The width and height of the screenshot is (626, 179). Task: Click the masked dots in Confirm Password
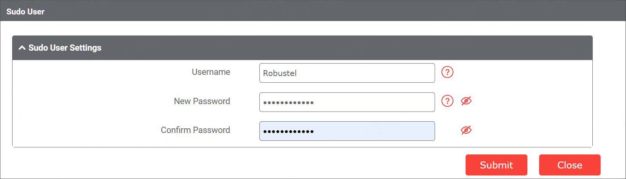click(x=288, y=132)
